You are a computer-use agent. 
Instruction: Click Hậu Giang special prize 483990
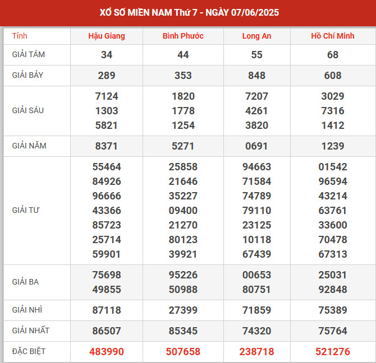pyautogui.click(x=107, y=351)
